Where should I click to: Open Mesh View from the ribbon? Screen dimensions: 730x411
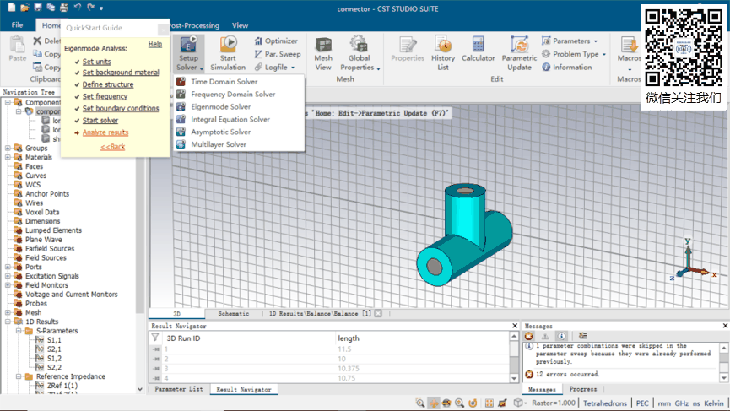(323, 52)
